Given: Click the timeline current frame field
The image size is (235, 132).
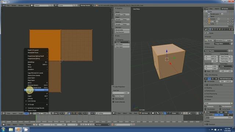Looking at the screenshot, I should tap(72, 125).
